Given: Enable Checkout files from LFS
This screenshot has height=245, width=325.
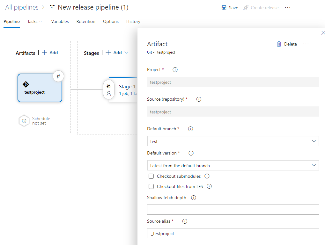Looking at the screenshot, I should click(x=151, y=186).
